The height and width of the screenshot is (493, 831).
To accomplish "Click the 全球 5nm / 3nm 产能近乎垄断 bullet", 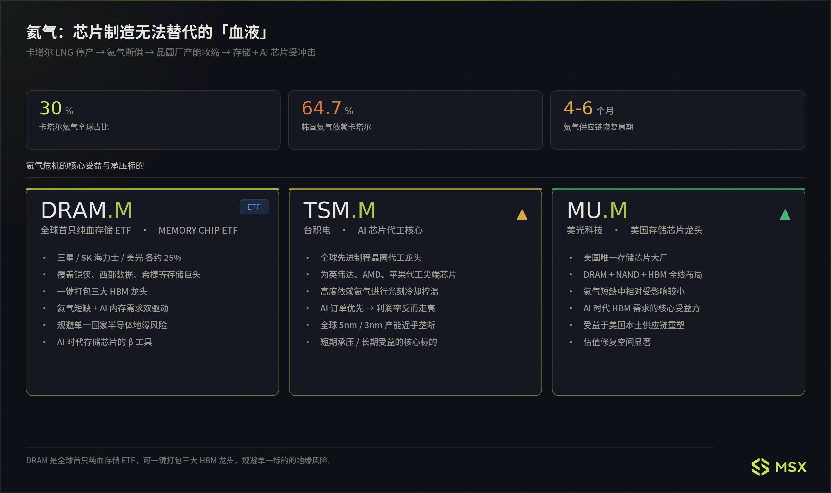I will coord(377,325).
